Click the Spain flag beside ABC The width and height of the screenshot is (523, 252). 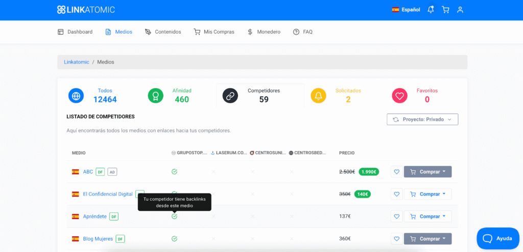click(x=76, y=172)
